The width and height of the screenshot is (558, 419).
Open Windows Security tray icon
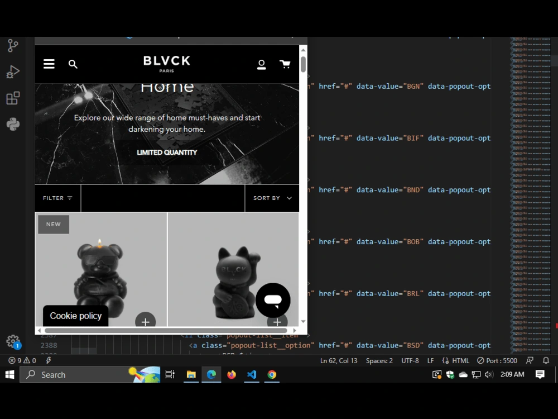450,374
